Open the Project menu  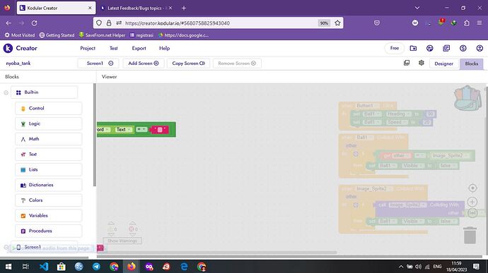coord(88,48)
